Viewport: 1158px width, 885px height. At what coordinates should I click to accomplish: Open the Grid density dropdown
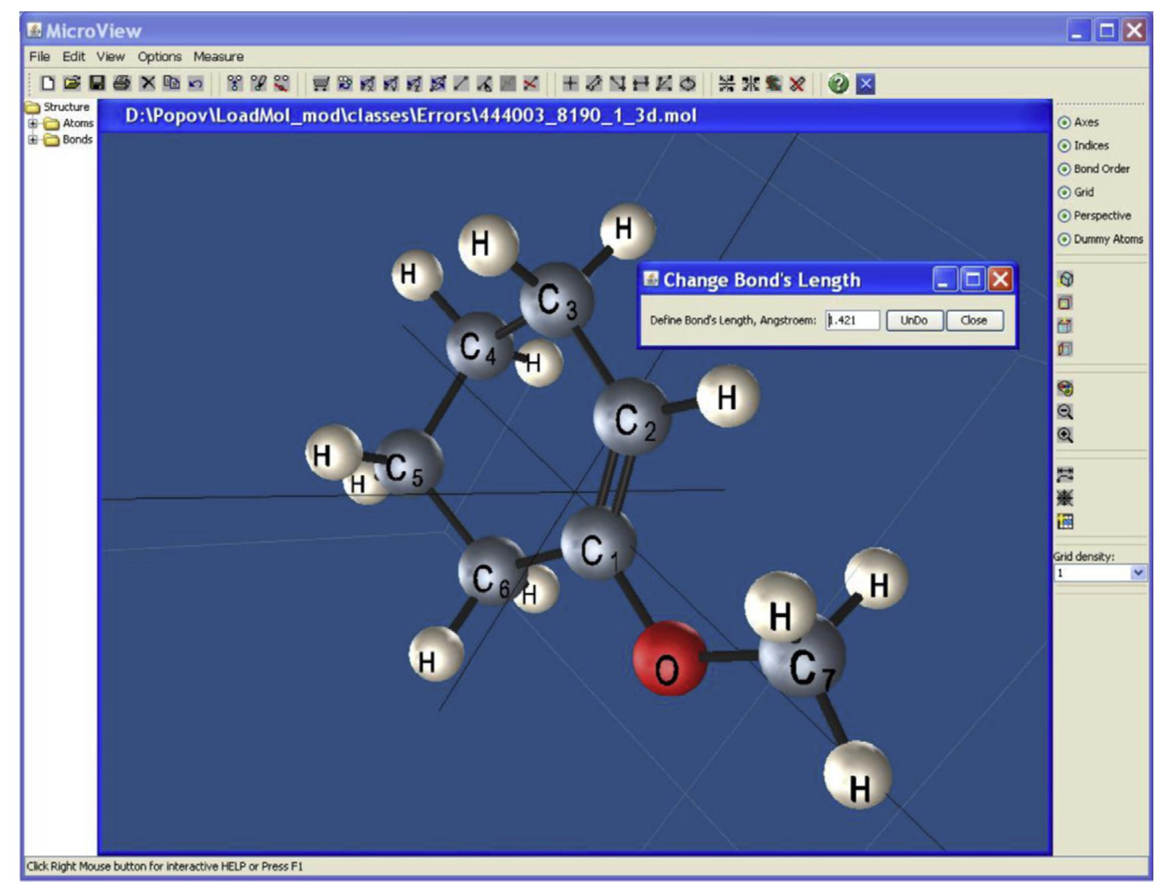(x=1138, y=572)
